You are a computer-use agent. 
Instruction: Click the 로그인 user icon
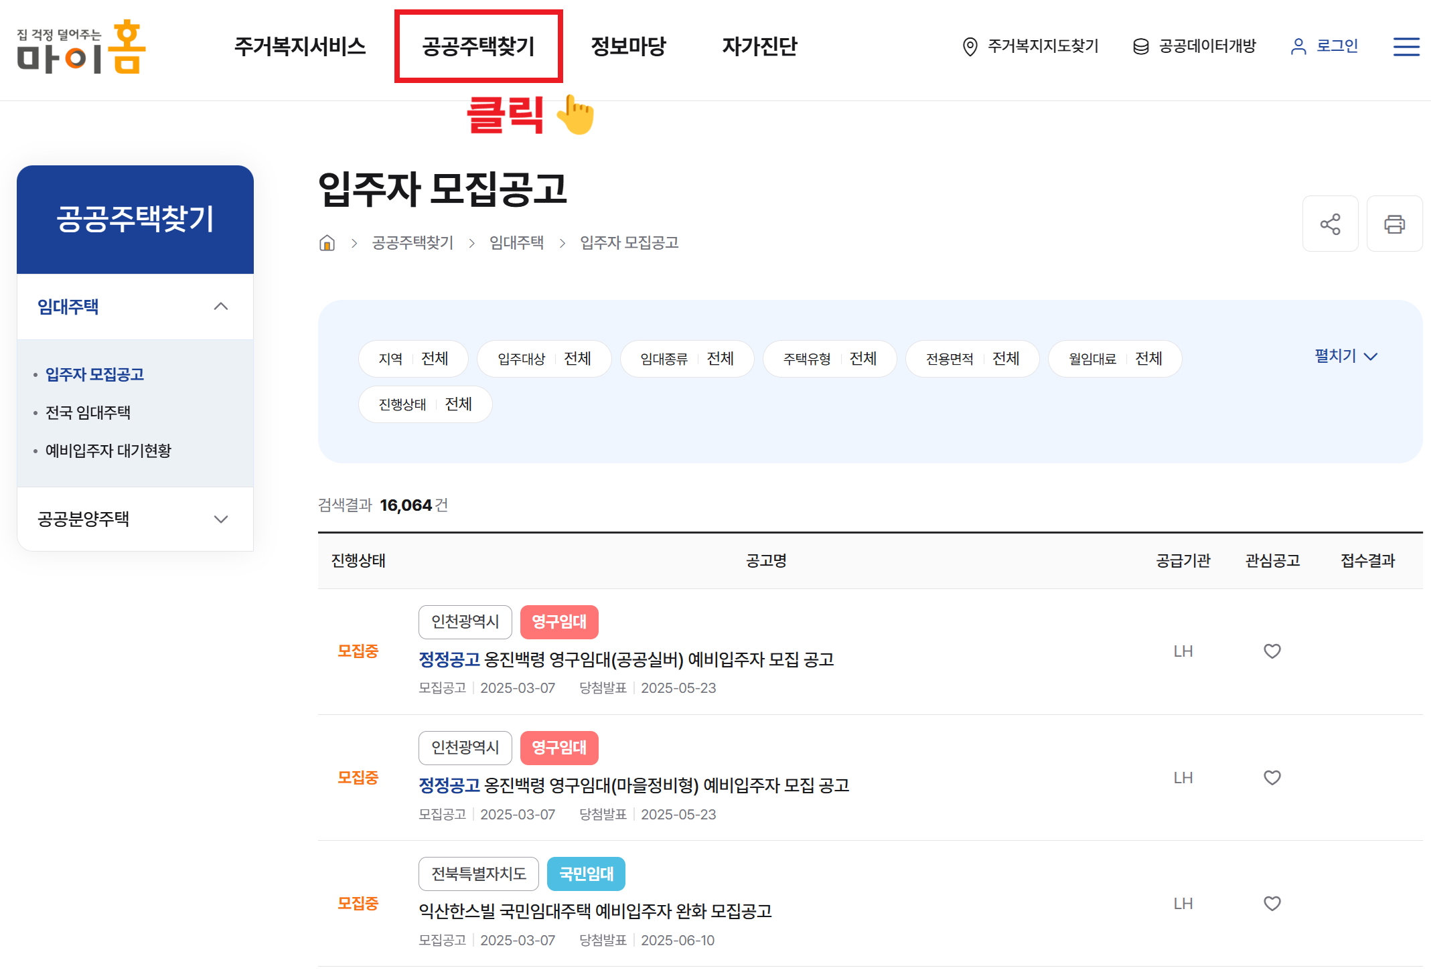coord(1298,47)
